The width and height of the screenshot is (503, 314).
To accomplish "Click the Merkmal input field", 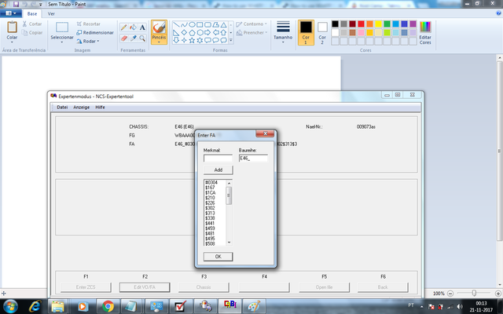I will (218, 159).
